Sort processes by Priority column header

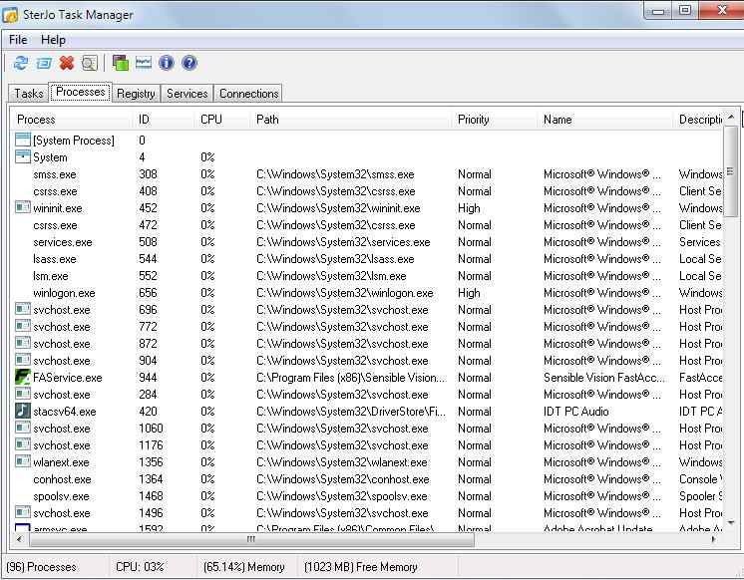pos(474,120)
